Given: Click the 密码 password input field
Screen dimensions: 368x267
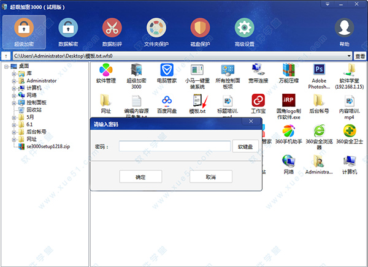Looking at the screenshot, I should (x=174, y=147).
